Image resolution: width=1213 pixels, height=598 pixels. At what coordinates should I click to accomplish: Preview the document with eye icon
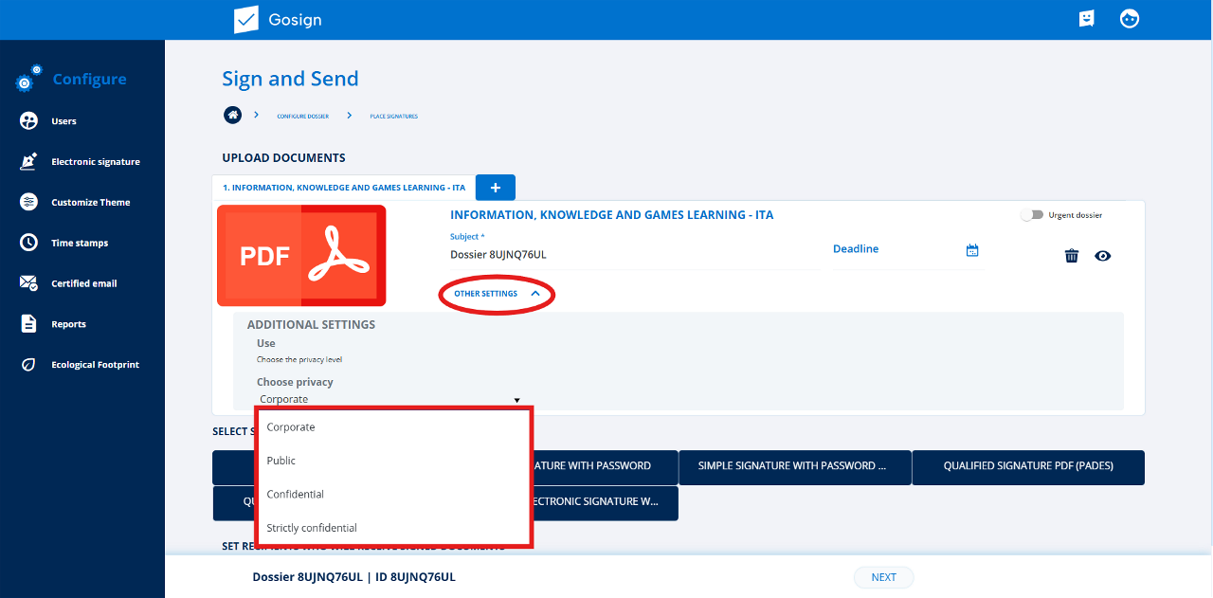1102,255
